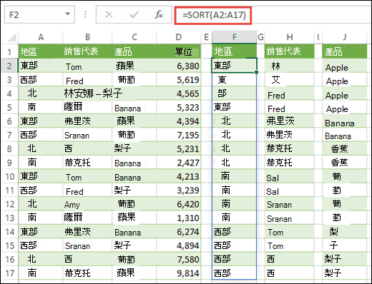Click cell F1 header 地區
The image size is (372, 284).
pos(235,51)
